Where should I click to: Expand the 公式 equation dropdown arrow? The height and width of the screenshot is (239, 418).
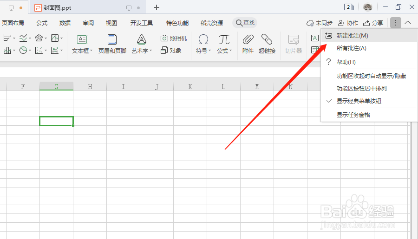(230, 51)
